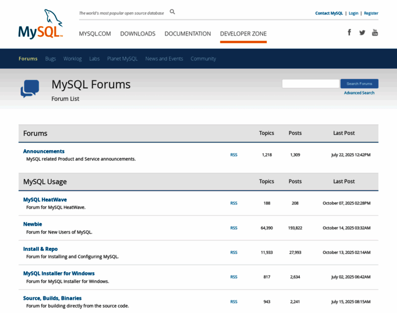
Task: Open the Planet MySQL tab
Action: 122,59
